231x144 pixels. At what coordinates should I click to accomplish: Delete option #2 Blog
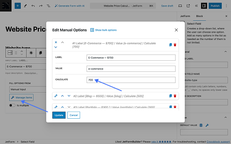[x=175, y=96]
